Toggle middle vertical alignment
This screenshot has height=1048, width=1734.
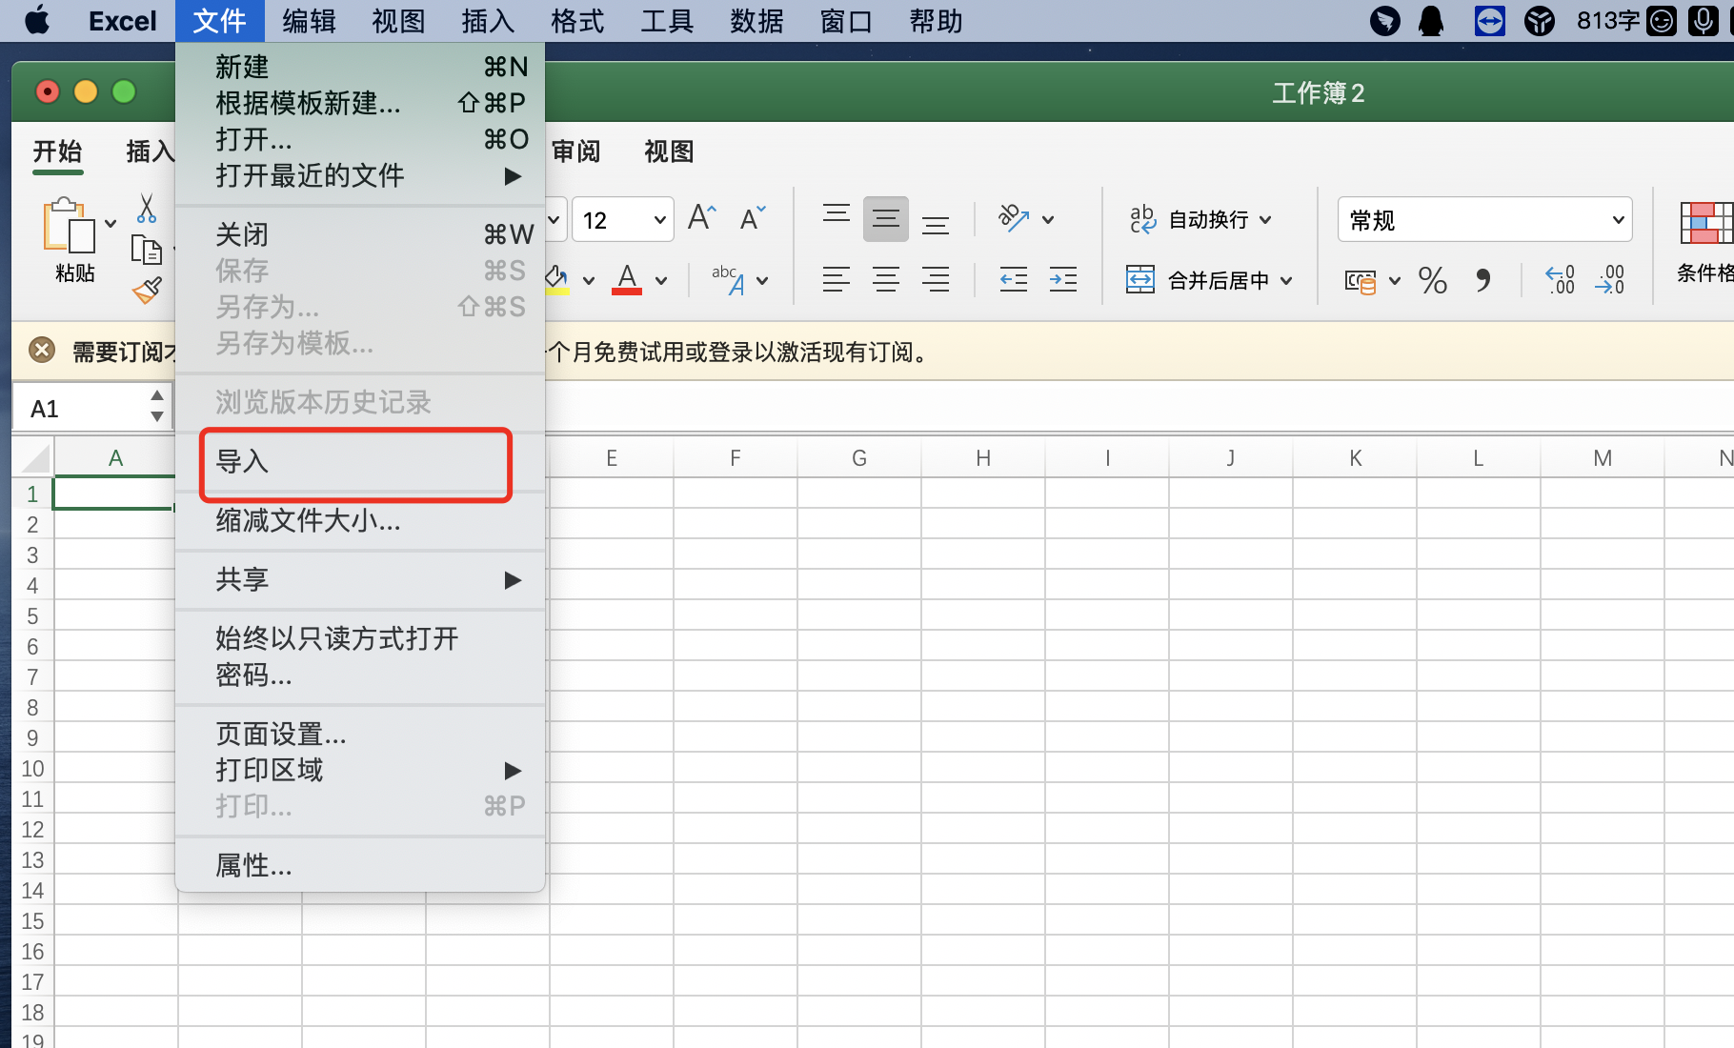pos(886,219)
